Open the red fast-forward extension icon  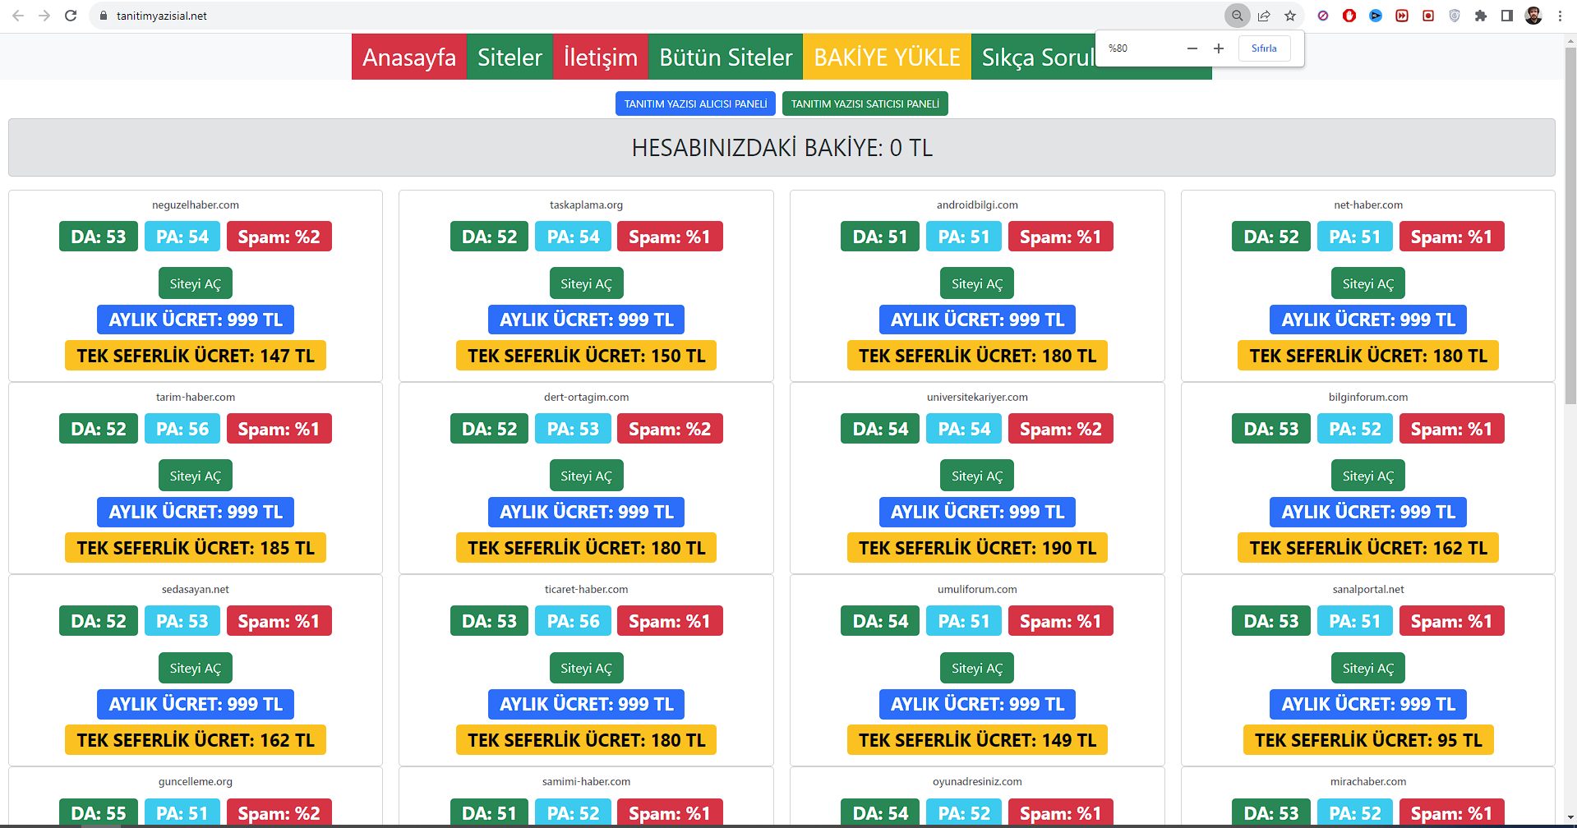point(1402,16)
